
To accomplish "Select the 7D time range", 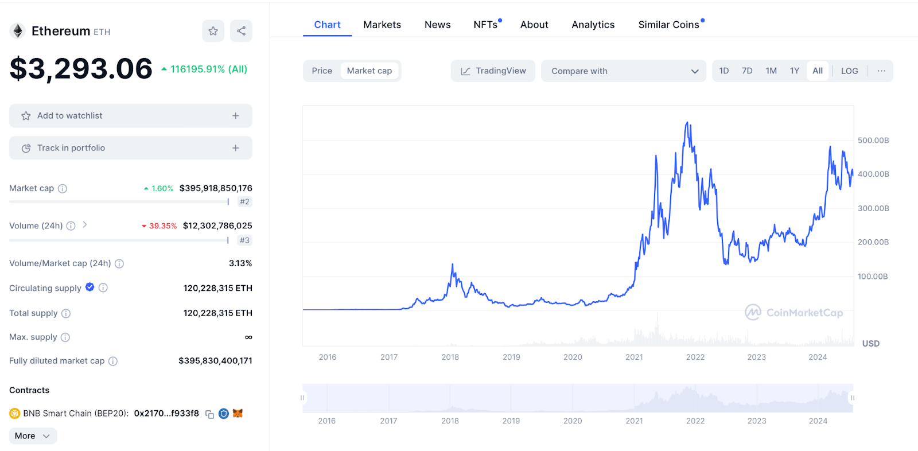I will point(747,71).
